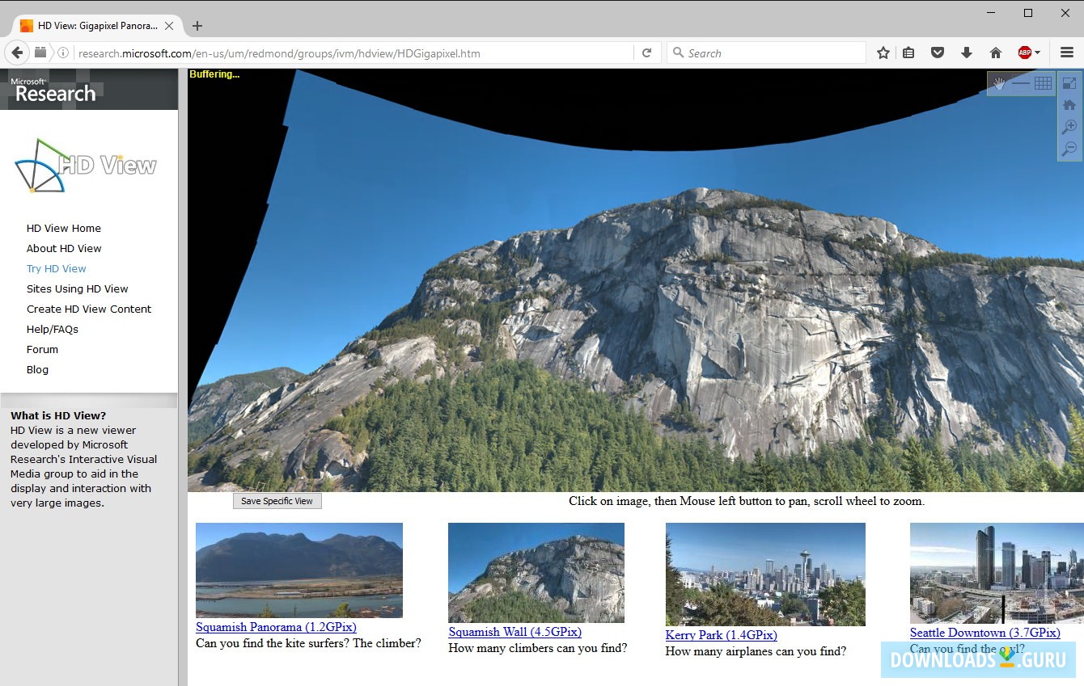Open the Squamish Panorama (1.2GPix) link
Screen dimensions: 1084x686
click(x=276, y=627)
